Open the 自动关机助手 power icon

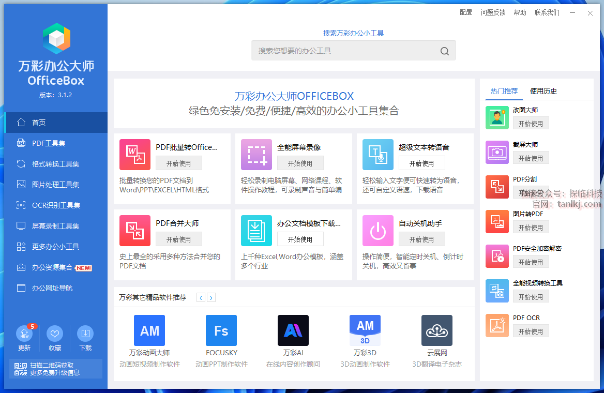(x=378, y=231)
